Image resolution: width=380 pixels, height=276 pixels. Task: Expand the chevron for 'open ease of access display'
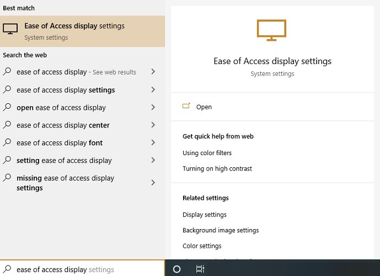point(153,107)
